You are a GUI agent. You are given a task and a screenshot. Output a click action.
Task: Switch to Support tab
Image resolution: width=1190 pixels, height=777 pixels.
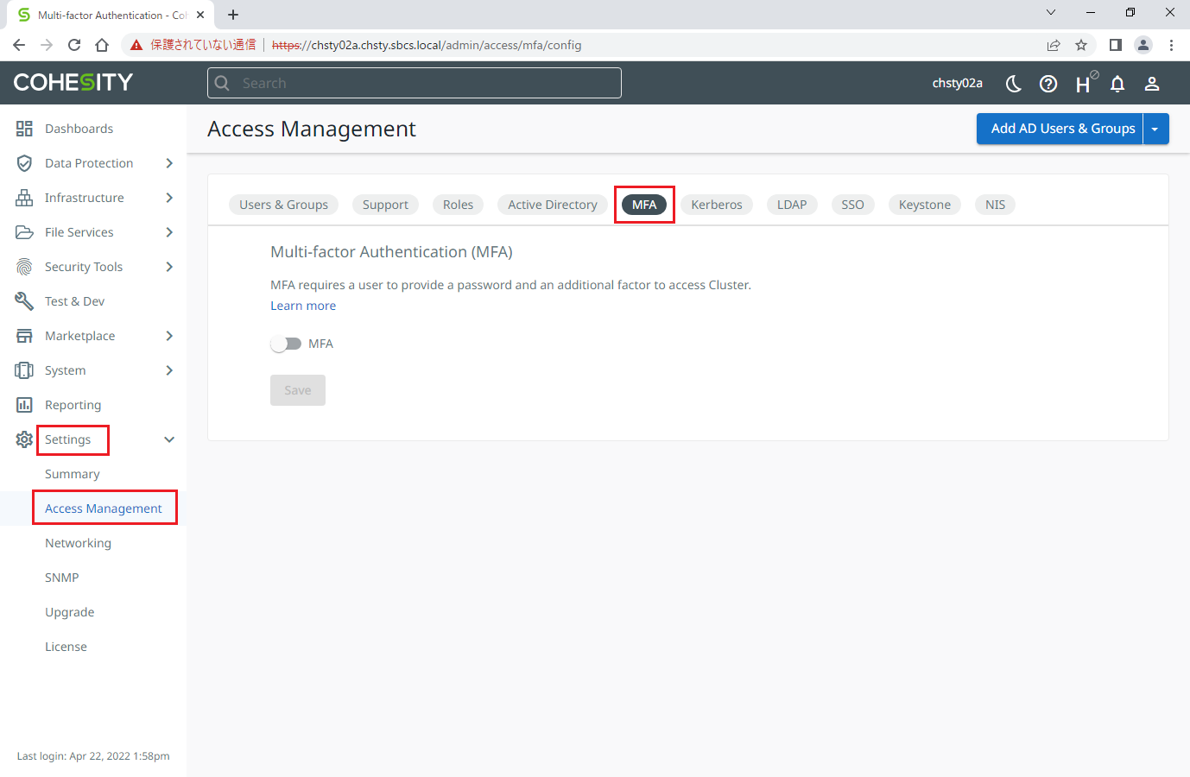[x=385, y=205]
